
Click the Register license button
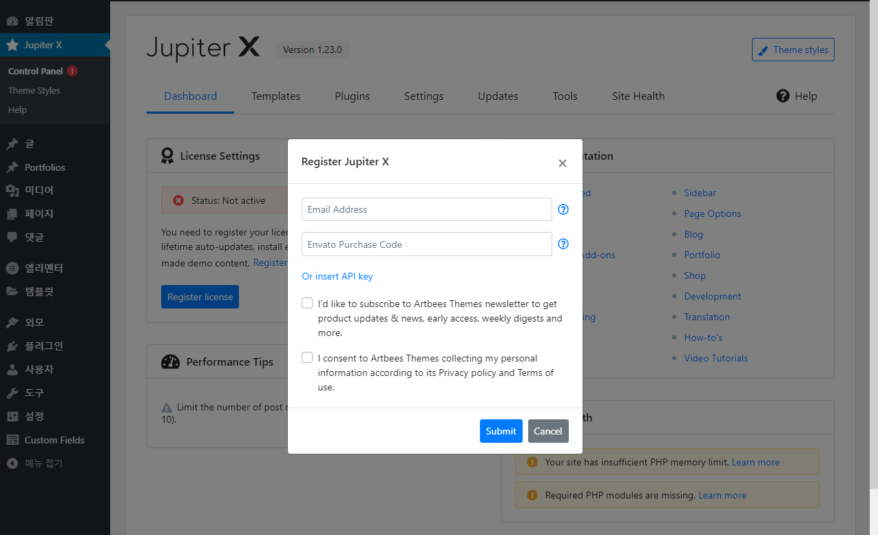[200, 297]
